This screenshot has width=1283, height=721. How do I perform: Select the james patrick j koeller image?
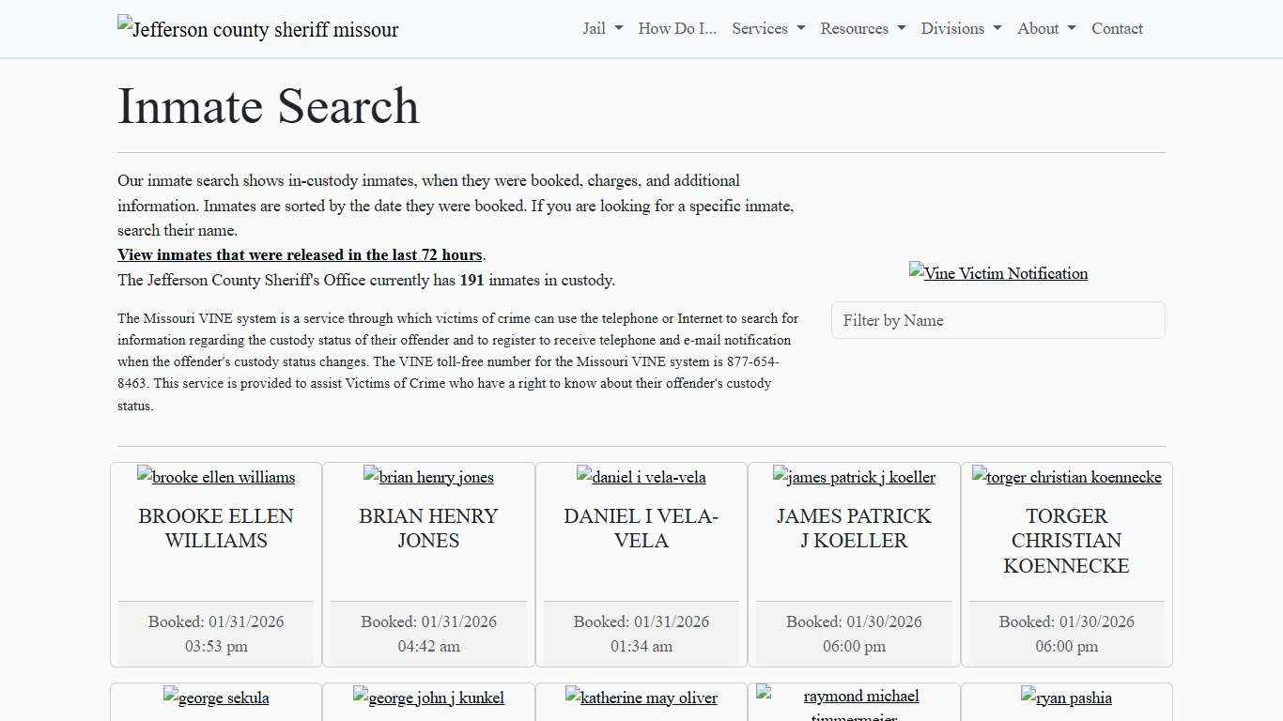pos(853,477)
